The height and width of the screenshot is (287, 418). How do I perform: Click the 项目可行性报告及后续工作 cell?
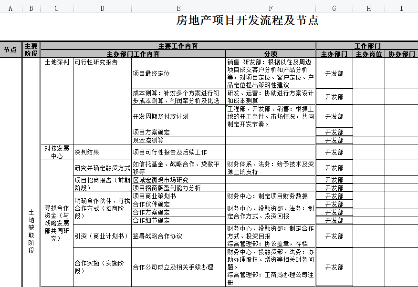pyautogui.click(x=178, y=152)
